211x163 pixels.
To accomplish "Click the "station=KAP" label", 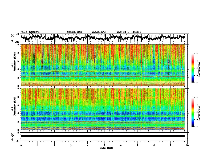I will [99, 32].
